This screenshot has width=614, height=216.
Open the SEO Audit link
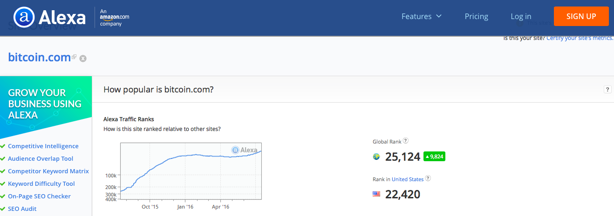coord(22,209)
